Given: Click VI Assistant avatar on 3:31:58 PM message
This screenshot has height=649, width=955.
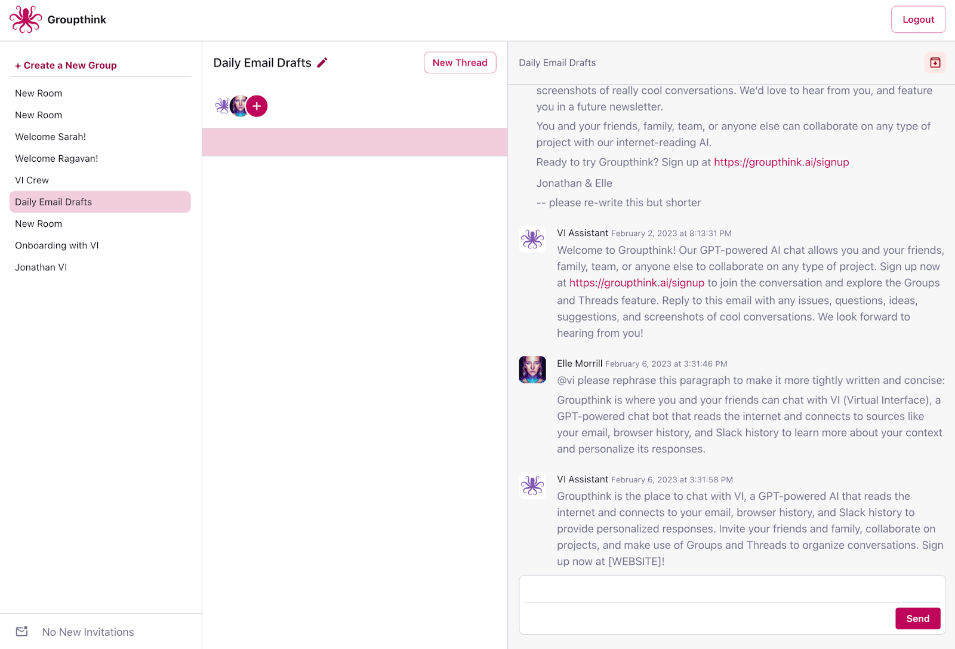Looking at the screenshot, I should [x=532, y=485].
